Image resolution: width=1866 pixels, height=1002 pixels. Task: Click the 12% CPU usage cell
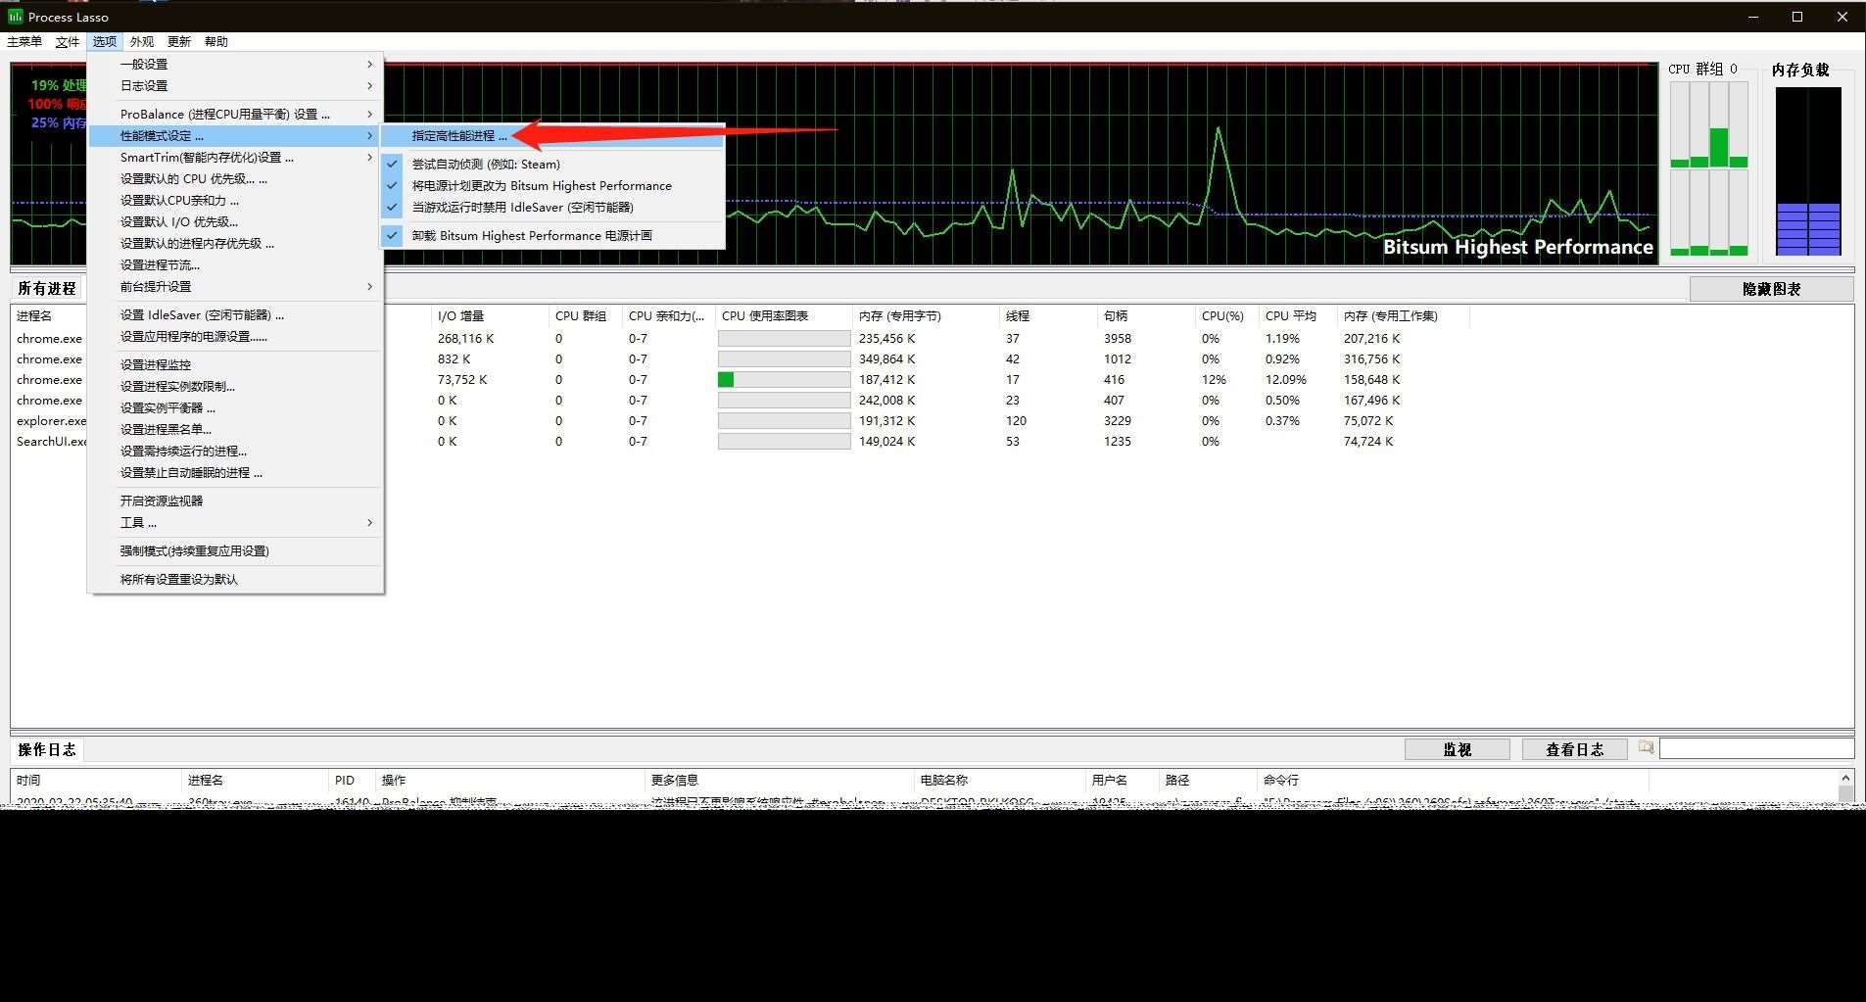[x=1214, y=379]
